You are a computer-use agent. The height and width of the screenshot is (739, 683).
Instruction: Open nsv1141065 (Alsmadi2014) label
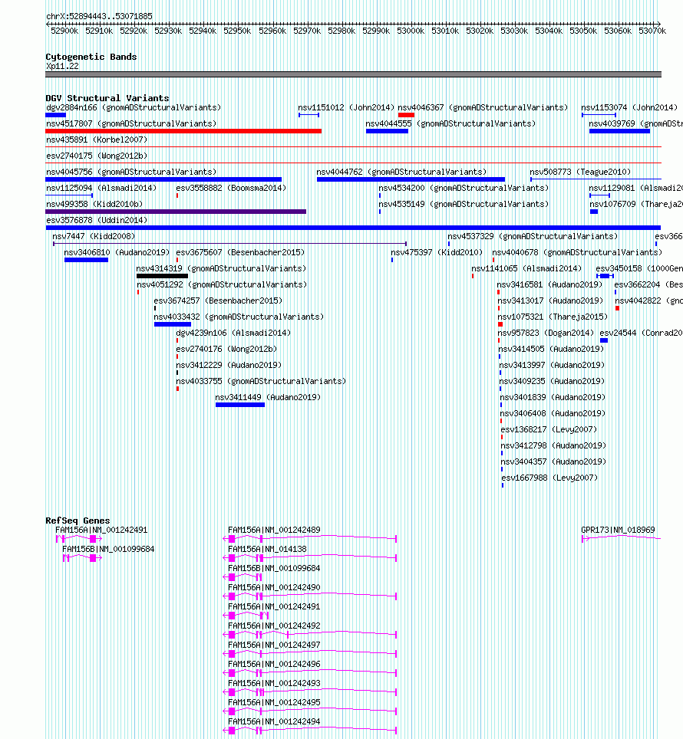pos(526,268)
